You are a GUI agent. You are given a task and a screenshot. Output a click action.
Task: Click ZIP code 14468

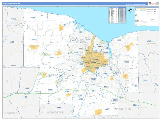[x=64, y=25]
